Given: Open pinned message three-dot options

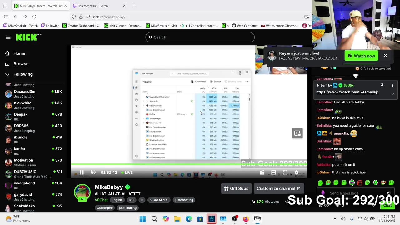Looking at the screenshot, I should coord(392,85).
